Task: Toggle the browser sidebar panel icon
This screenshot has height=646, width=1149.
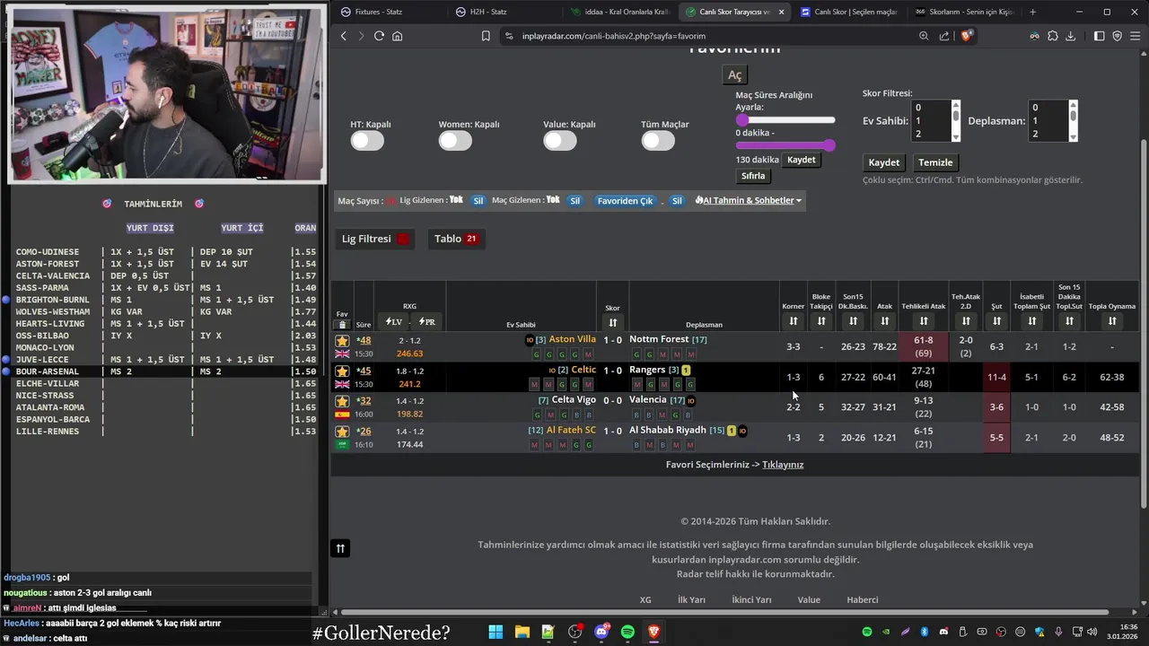Action: (1100, 36)
